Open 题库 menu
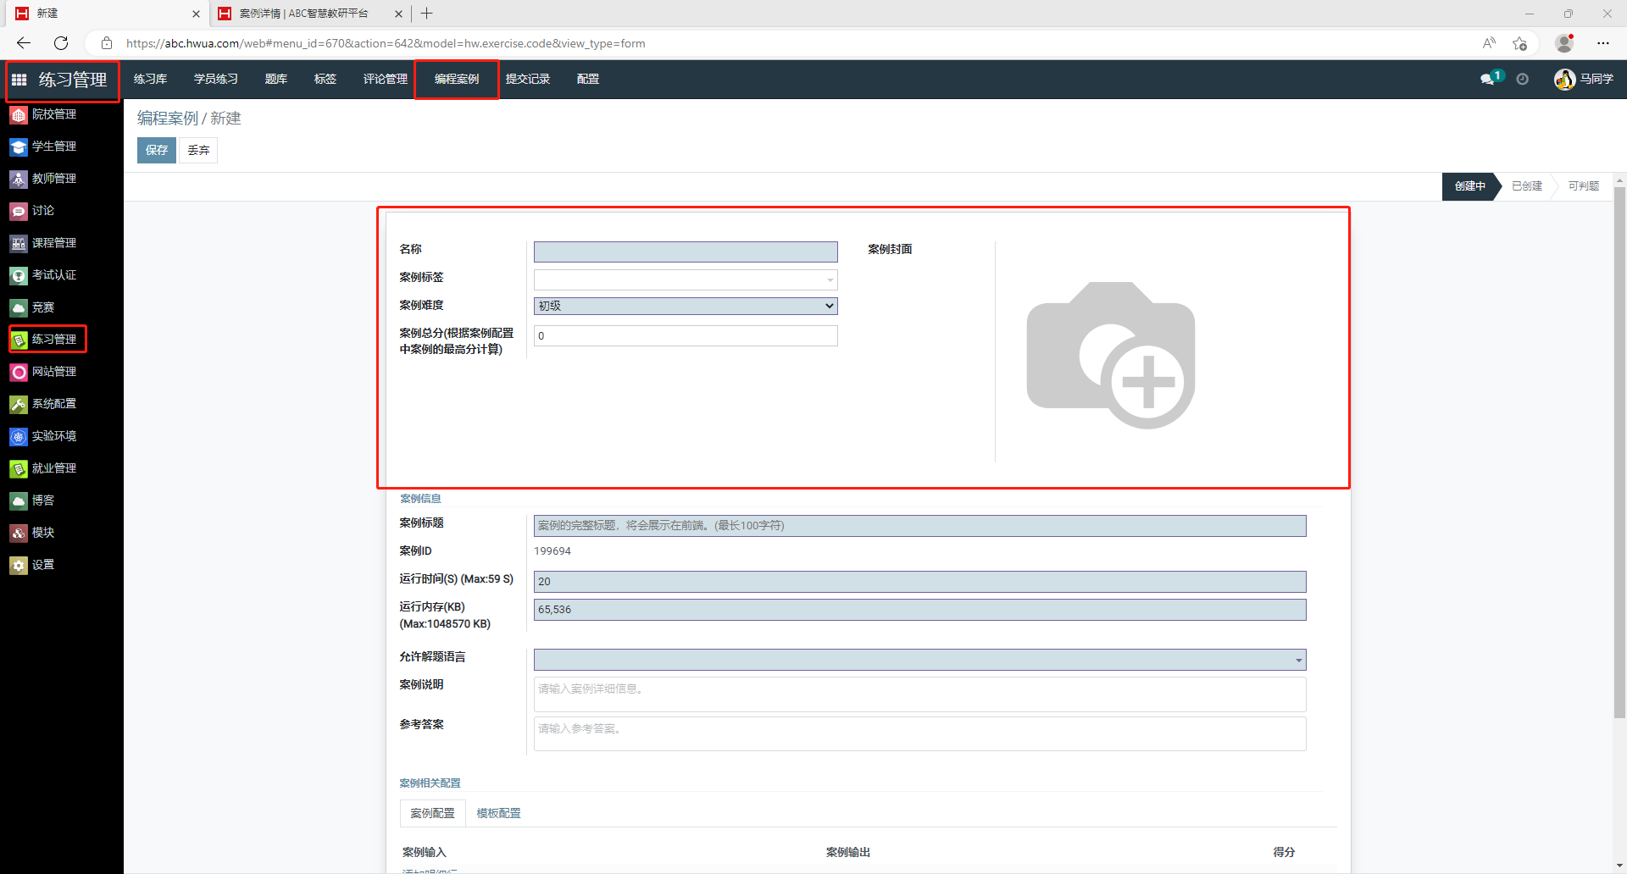The height and width of the screenshot is (874, 1627). (276, 79)
